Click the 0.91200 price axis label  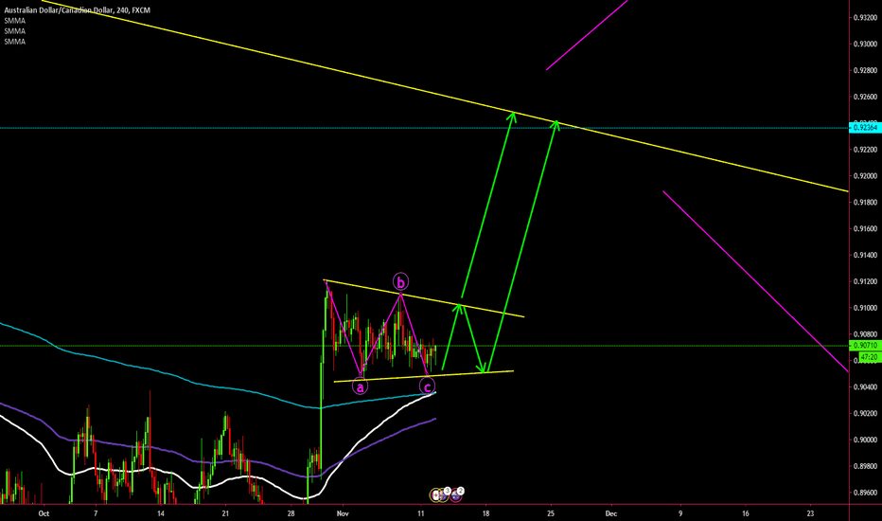point(865,281)
